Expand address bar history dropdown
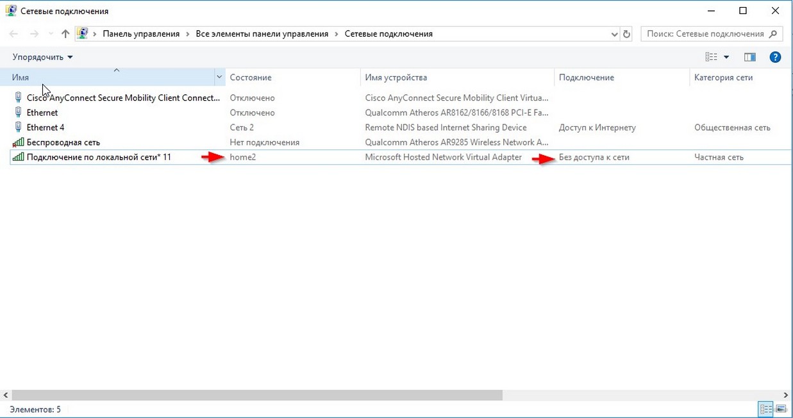Viewport: 793px width, 418px height. 615,34
